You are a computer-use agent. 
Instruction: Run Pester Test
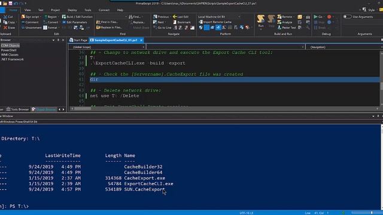tap(287, 27)
